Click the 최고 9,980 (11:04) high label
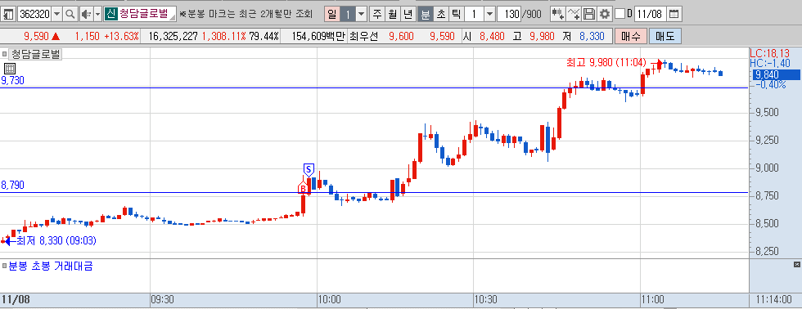 (x=606, y=62)
